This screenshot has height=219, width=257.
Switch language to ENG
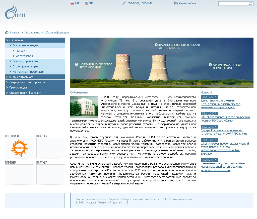(x=91, y=3)
